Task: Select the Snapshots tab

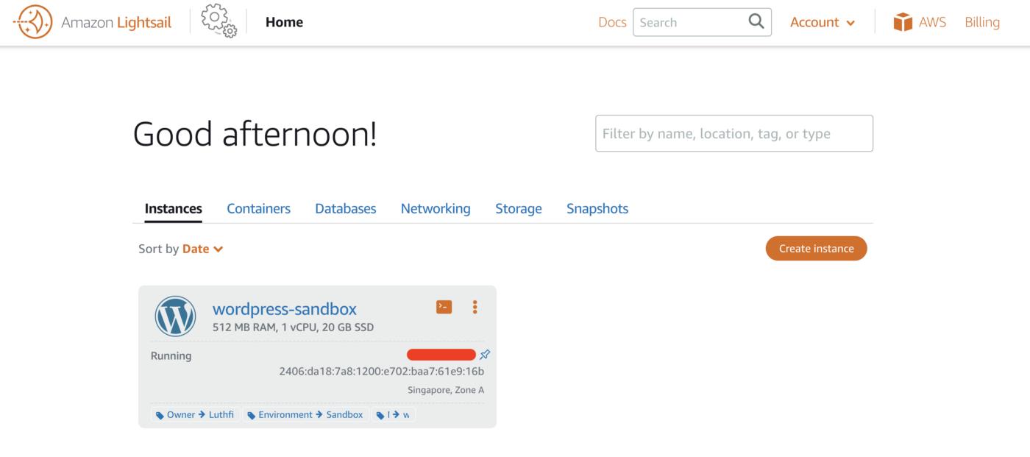Action: pos(597,208)
